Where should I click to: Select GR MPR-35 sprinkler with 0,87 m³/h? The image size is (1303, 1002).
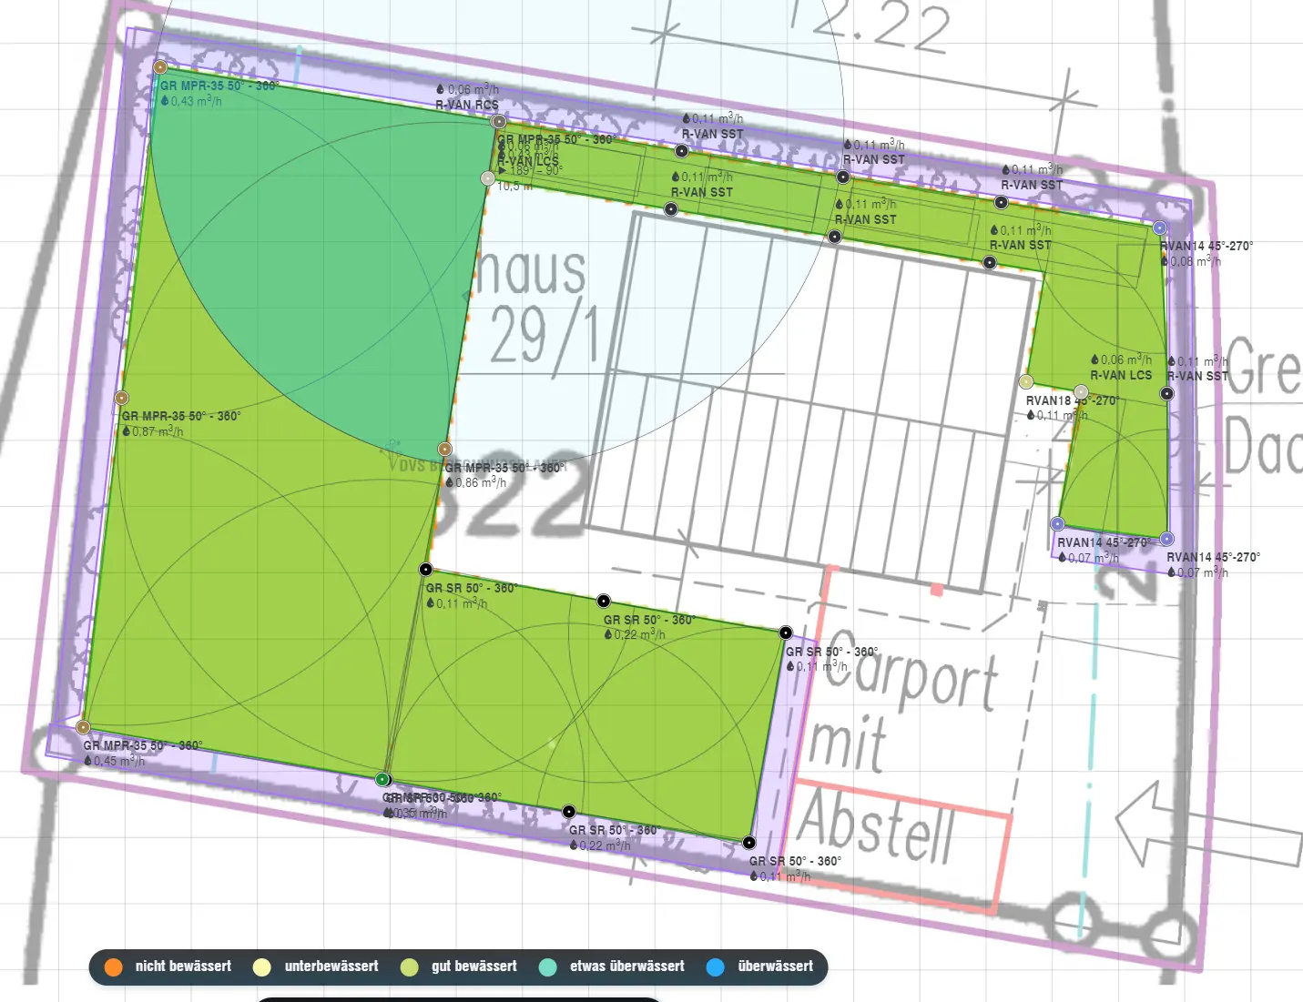(x=122, y=398)
